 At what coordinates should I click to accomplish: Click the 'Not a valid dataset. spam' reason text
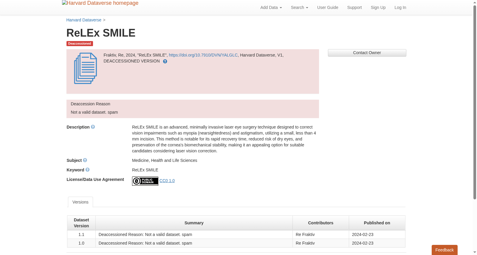click(x=94, y=112)
